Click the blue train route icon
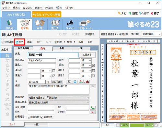 coord(75,82)
